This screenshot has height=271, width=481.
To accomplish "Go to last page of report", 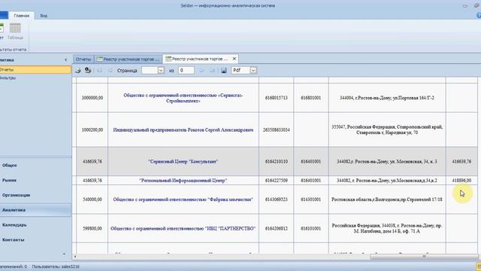I will coord(212,70).
